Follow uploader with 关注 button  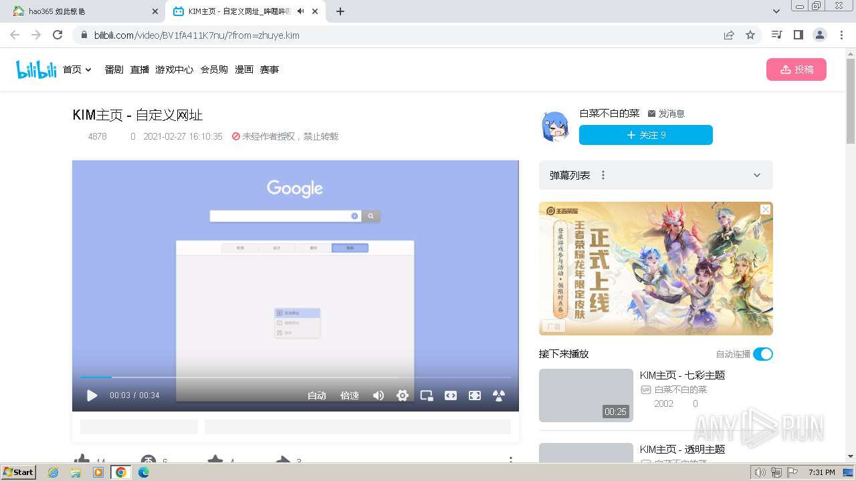(646, 135)
